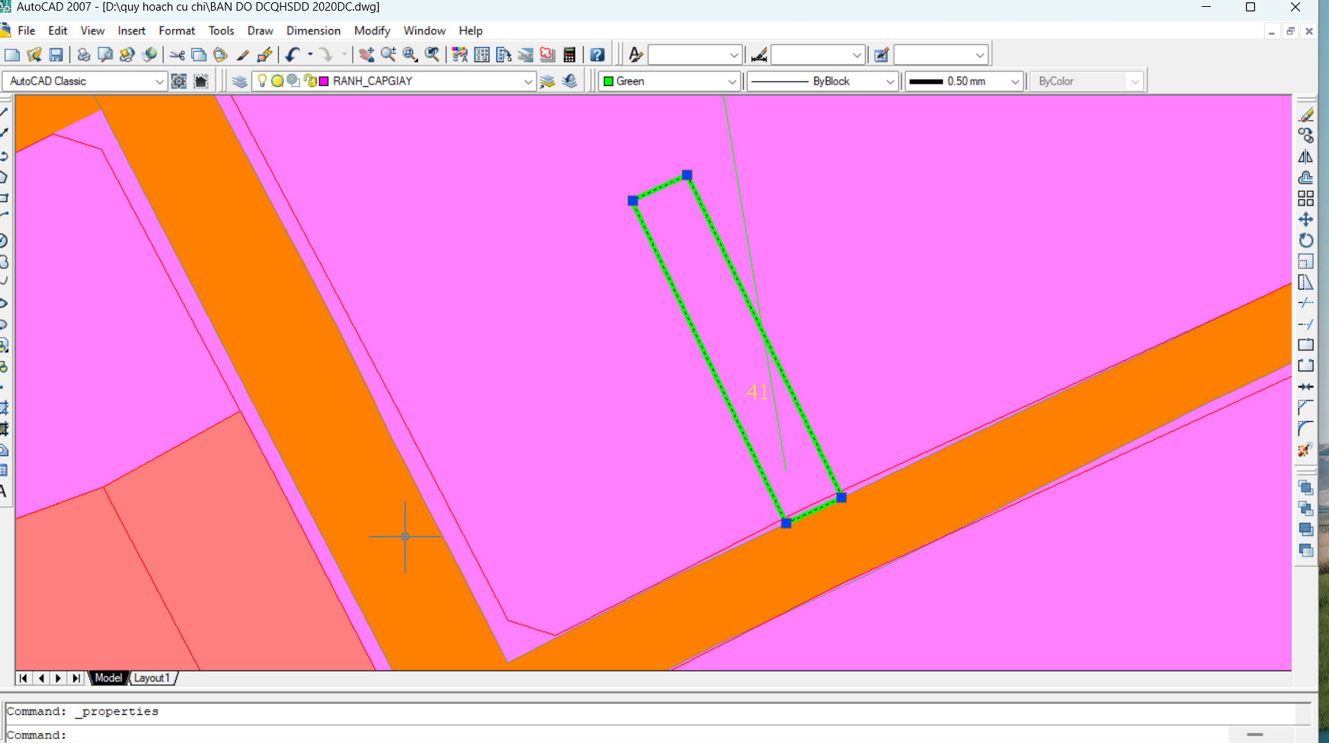The height and width of the screenshot is (743, 1329).
Task: Open the Draw menu
Action: (x=260, y=30)
